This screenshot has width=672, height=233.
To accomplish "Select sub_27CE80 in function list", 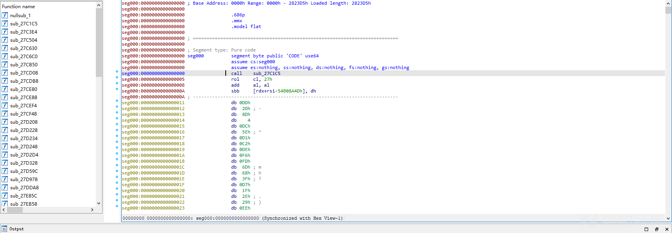I will click(x=24, y=89).
